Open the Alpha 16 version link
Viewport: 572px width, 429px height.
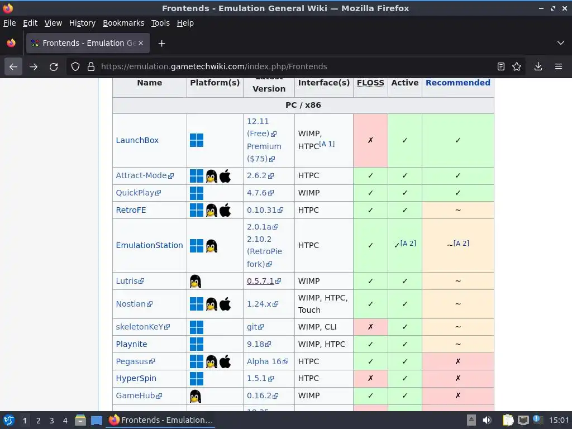tap(267, 361)
